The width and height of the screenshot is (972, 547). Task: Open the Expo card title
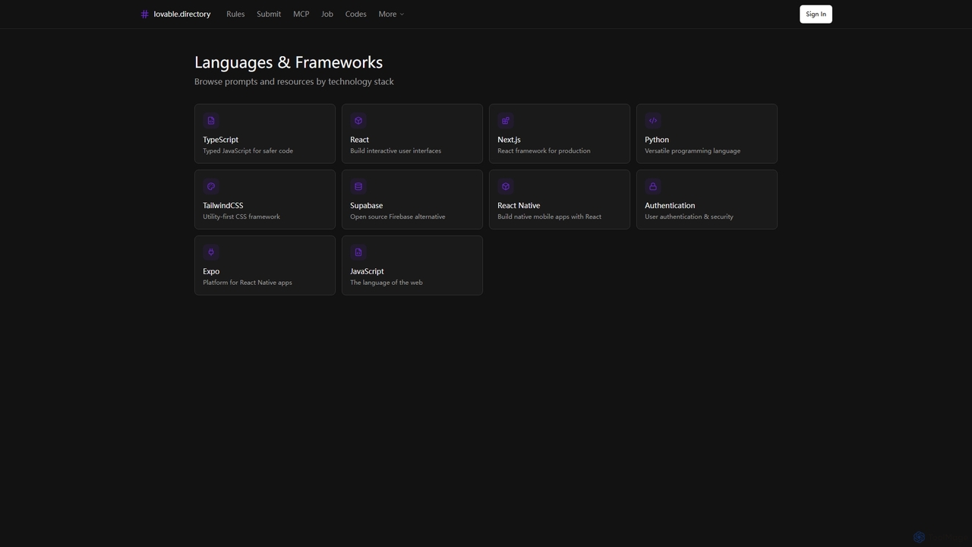[211, 272]
